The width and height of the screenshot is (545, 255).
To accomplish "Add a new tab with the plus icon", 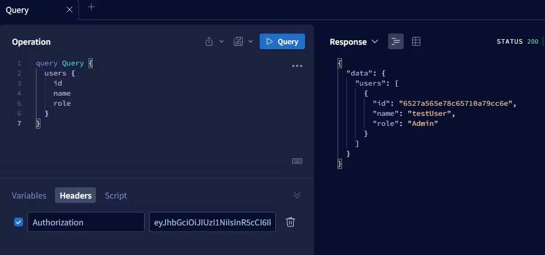I will coord(91,7).
